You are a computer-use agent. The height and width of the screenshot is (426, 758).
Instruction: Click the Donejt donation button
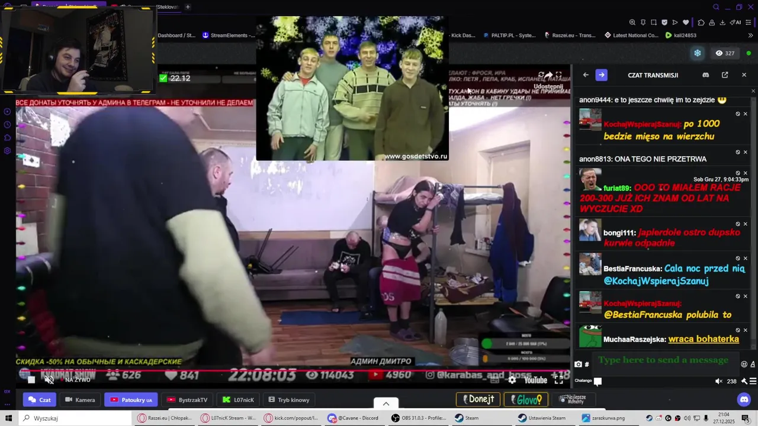click(x=478, y=399)
